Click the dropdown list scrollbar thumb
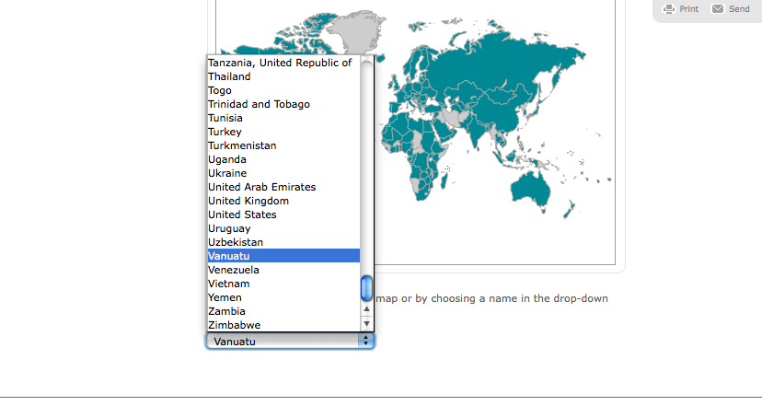Image resolution: width=762 pixels, height=406 pixels. pyautogui.click(x=366, y=288)
